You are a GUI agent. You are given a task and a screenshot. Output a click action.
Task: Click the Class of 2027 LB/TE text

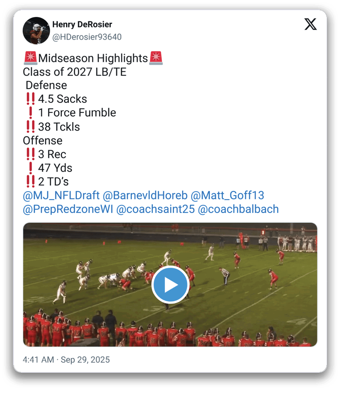74,72
